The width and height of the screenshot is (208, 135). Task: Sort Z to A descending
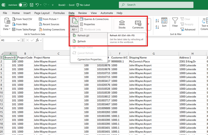click(x=157, y=27)
